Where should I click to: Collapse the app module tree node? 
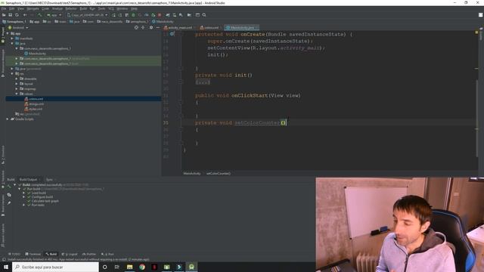(x=8, y=33)
